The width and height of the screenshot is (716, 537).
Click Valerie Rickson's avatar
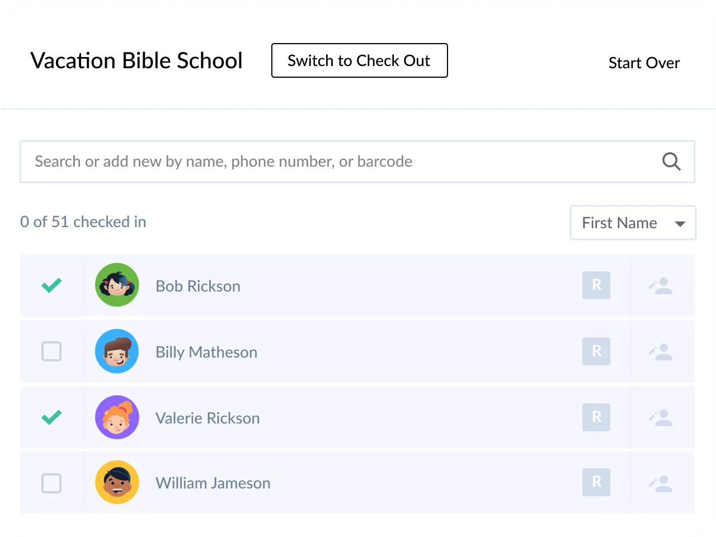(117, 417)
